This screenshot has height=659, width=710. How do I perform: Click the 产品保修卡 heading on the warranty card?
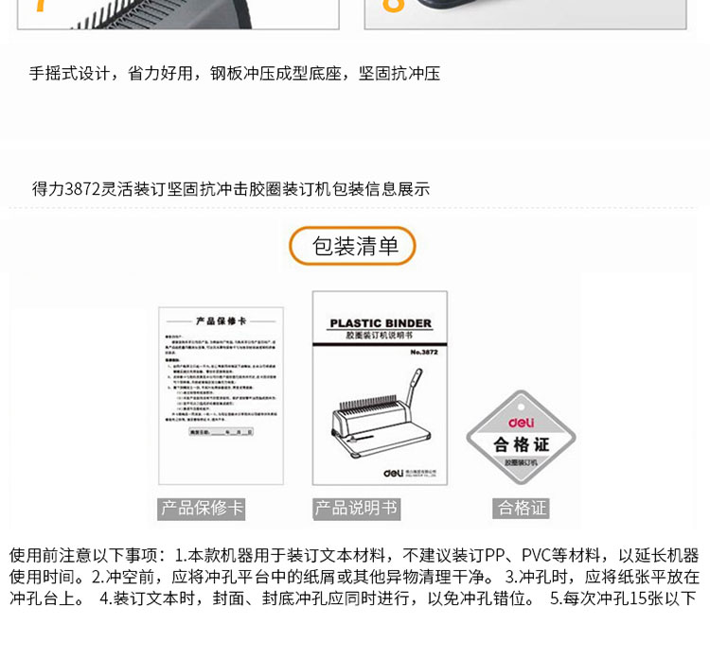tap(221, 321)
